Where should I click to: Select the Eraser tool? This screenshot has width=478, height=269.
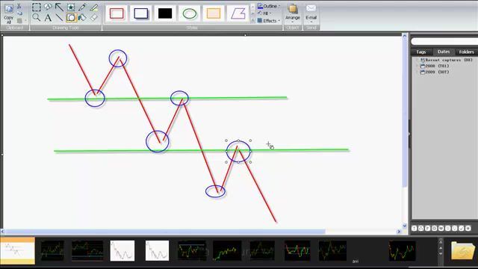tap(94, 17)
